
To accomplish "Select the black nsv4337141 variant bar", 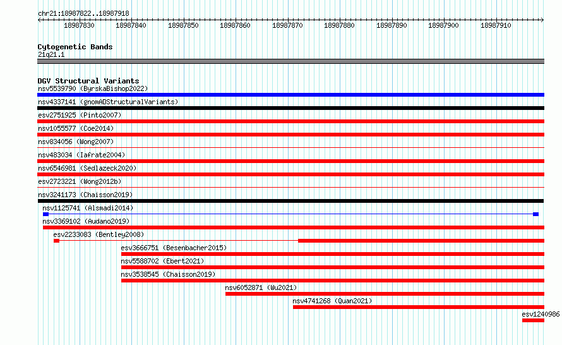I will (x=290, y=108).
